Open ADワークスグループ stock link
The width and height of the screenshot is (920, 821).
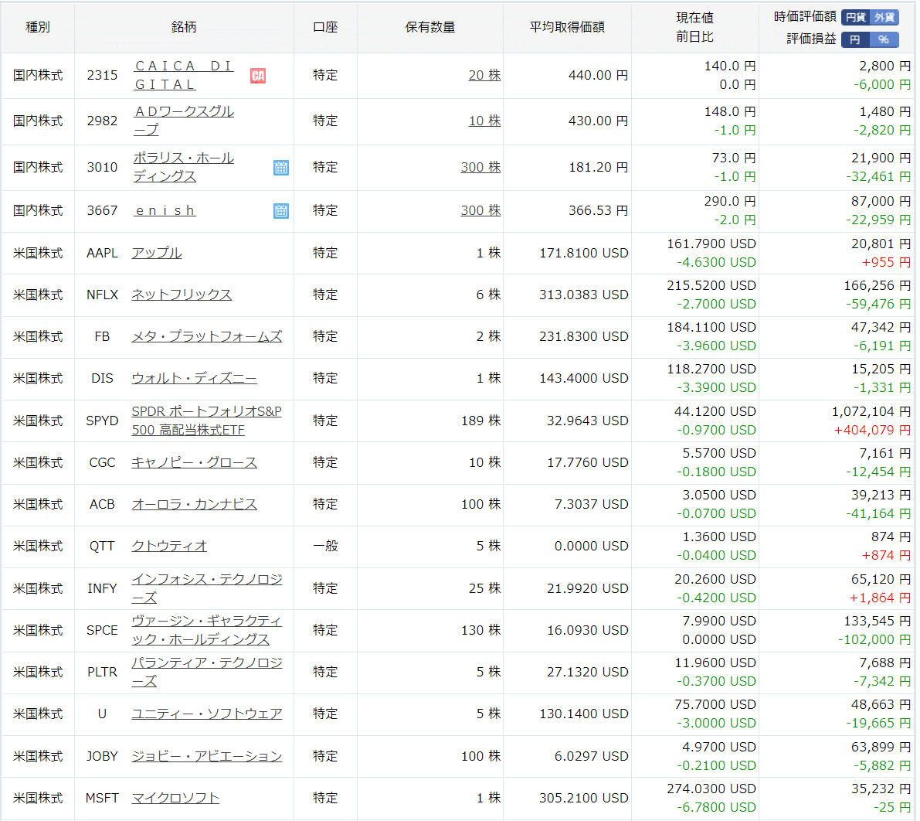(x=184, y=121)
